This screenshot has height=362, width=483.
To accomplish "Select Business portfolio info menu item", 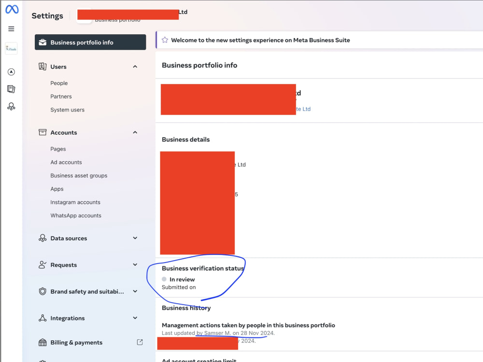I will click(x=90, y=42).
